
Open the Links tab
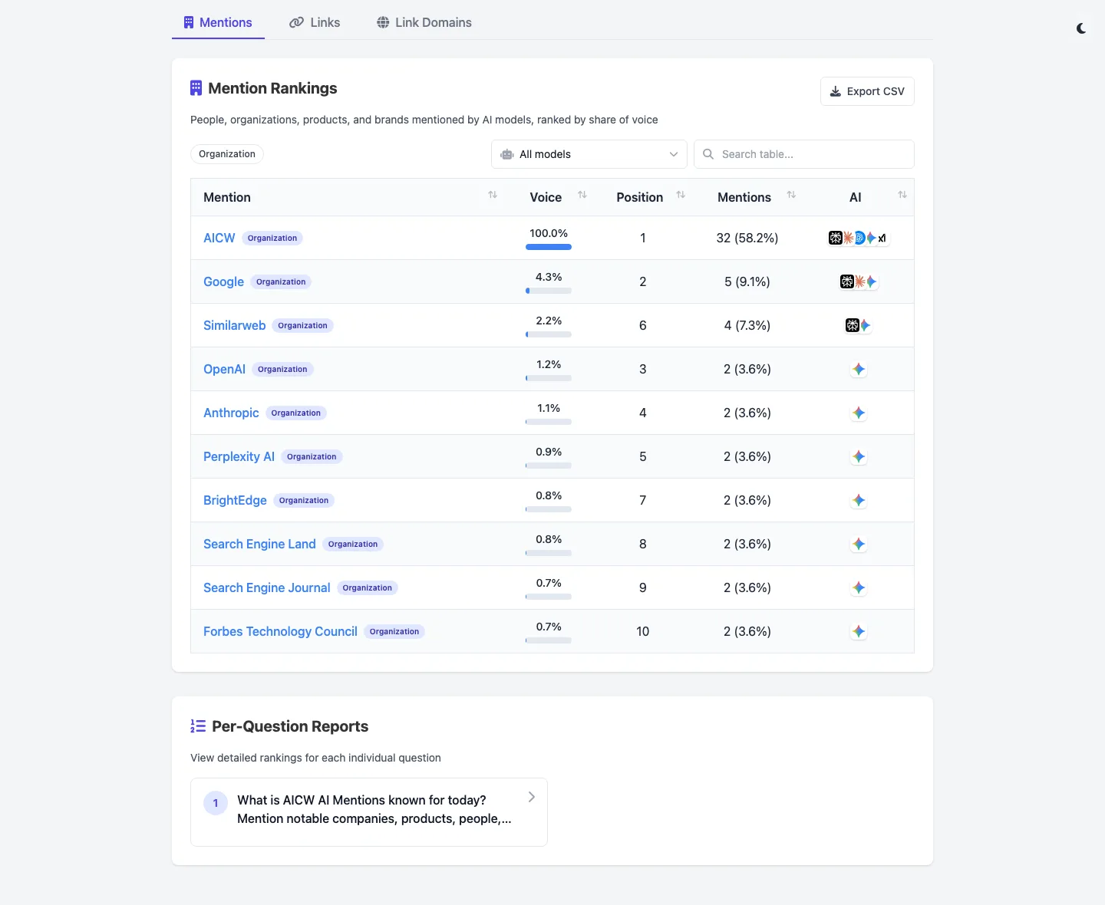tap(315, 22)
